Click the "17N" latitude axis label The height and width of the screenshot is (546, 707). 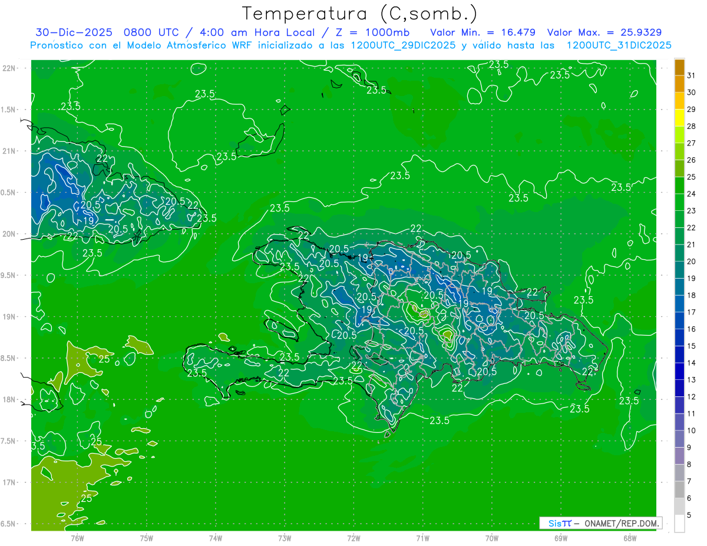click(9, 482)
